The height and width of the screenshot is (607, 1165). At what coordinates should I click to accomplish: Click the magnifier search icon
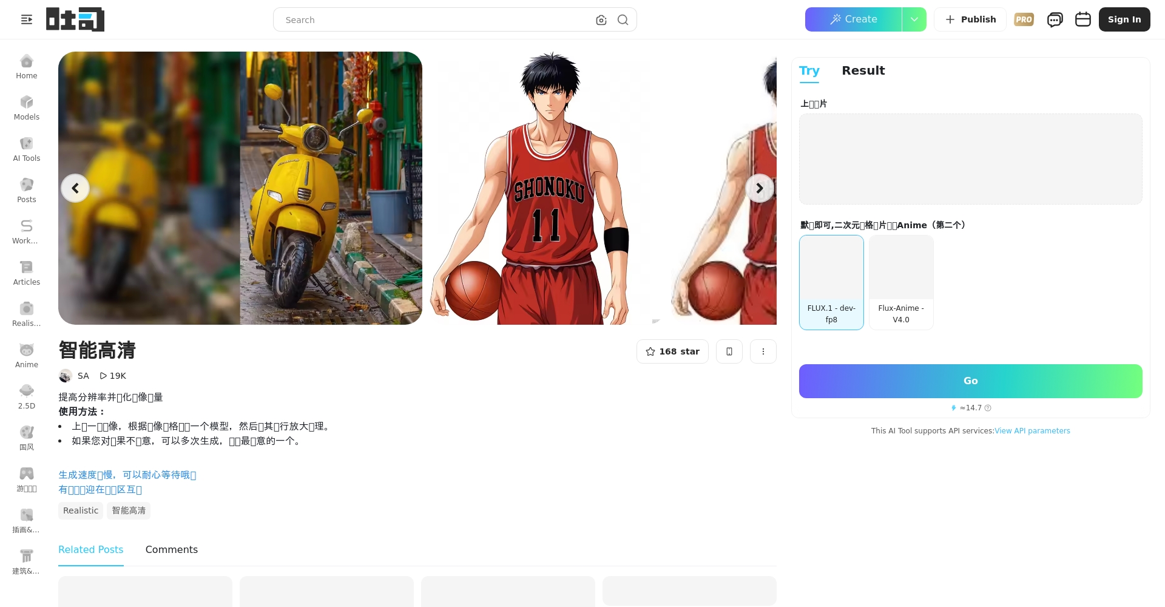pyautogui.click(x=623, y=20)
